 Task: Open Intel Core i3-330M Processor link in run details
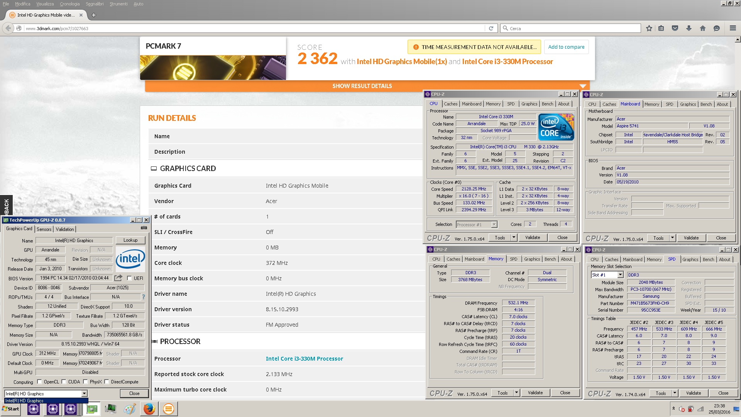click(304, 359)
